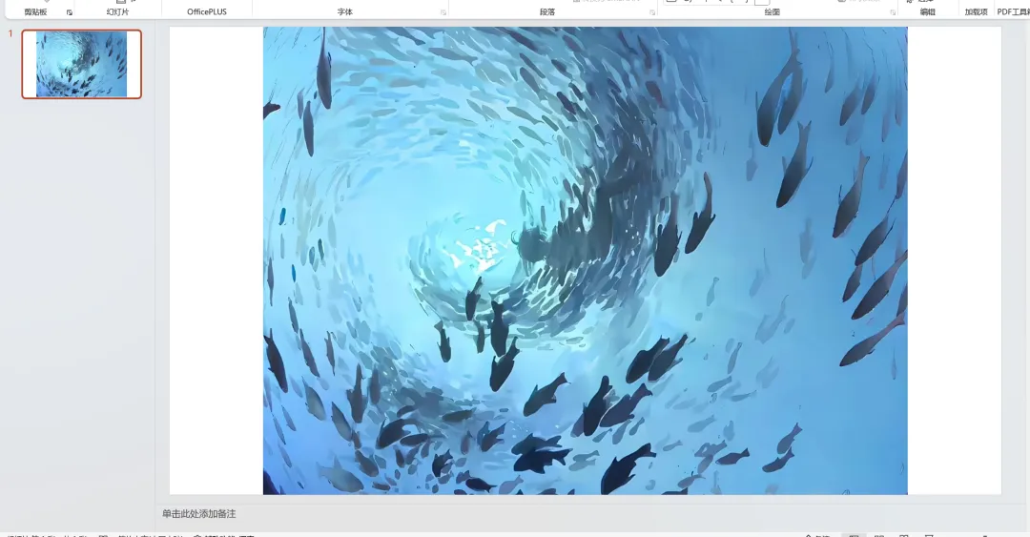1030x537 pixels.
Task: Click the PDF工具 group label
Action: [1013, 11]
